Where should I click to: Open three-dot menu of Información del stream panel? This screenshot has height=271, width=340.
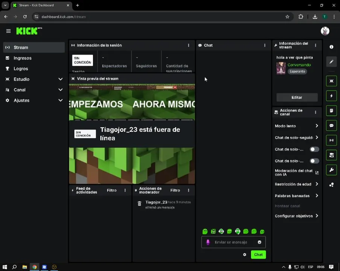click(x=315, y=45)
